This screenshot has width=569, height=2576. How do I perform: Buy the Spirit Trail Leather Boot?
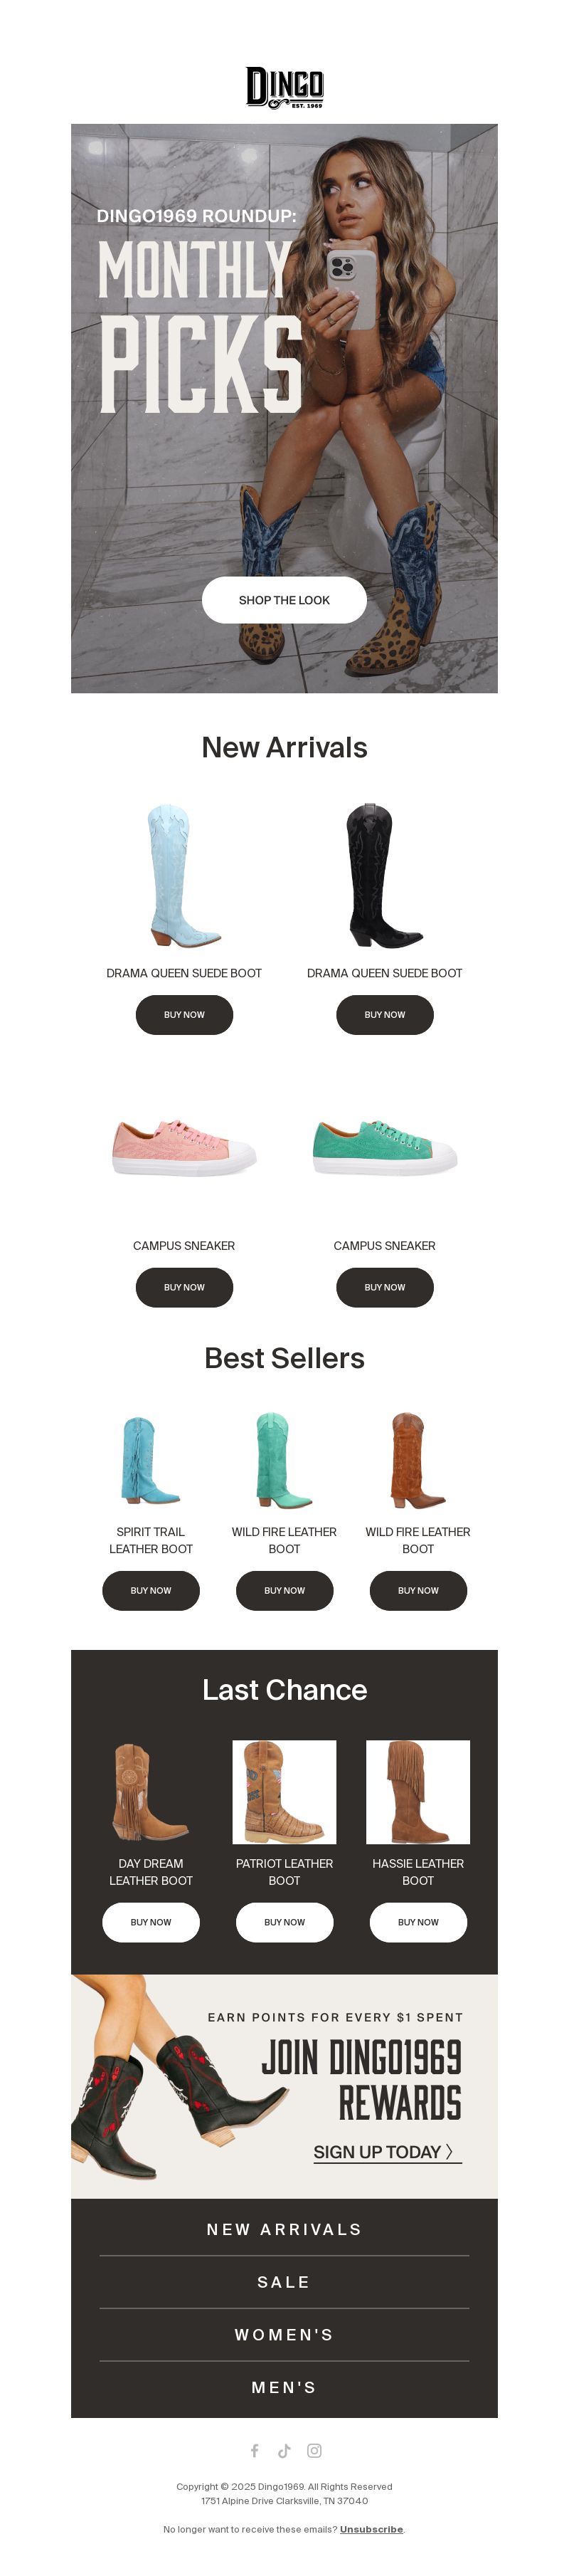[x=151, y=1591]
